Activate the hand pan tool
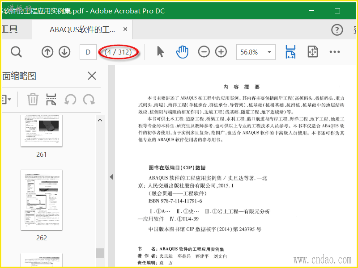The height and width of the screenshot is (268, 358). pyautogui.click(x=182, y=52)
